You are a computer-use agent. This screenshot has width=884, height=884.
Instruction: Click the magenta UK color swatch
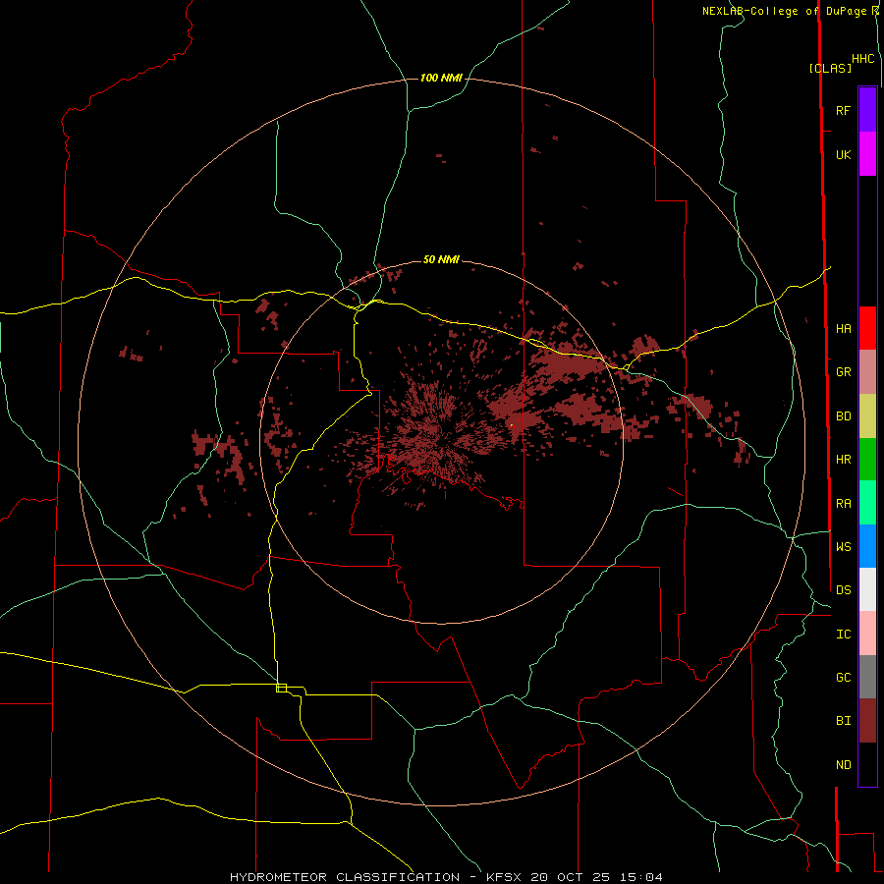(x=867, y=154)
